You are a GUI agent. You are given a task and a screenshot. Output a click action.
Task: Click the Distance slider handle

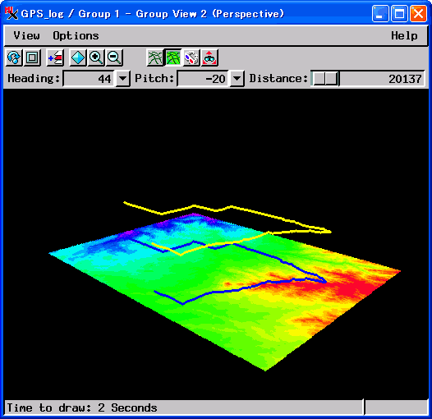(x=325, y=79)
